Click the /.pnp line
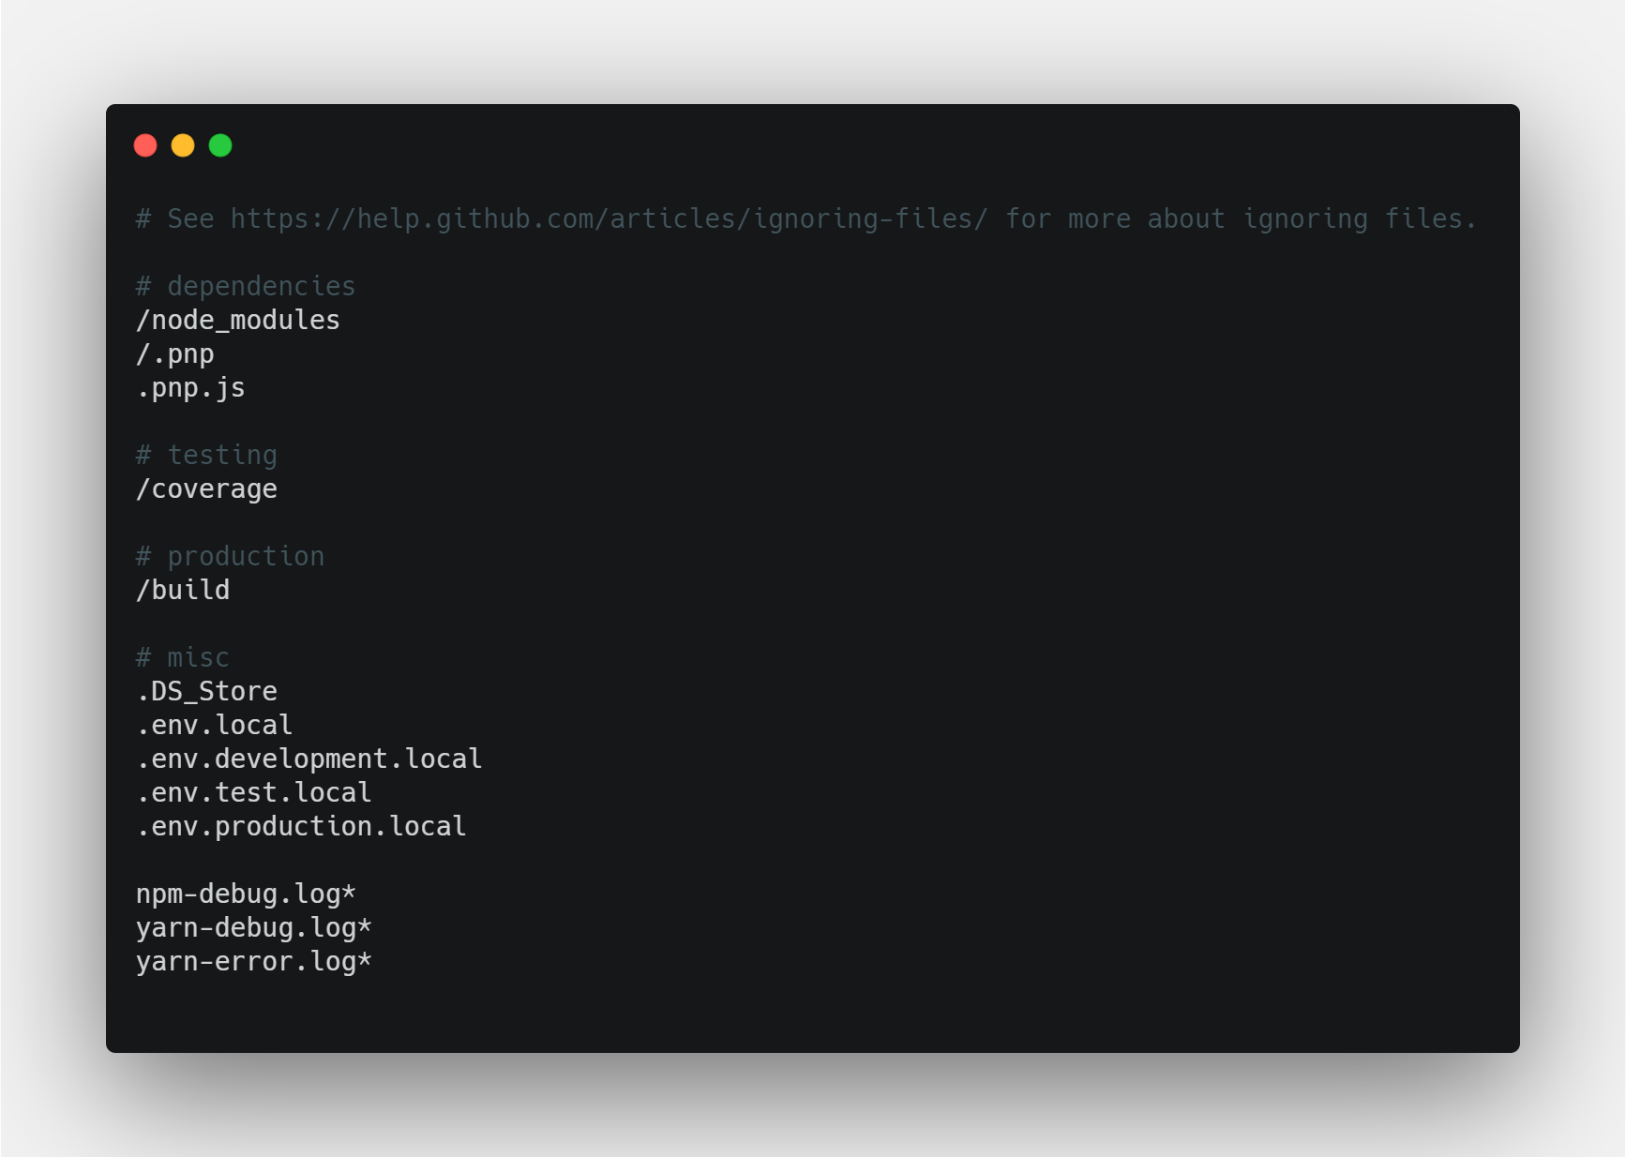This screenshot has width=1626, height=1157. point(175,353)
